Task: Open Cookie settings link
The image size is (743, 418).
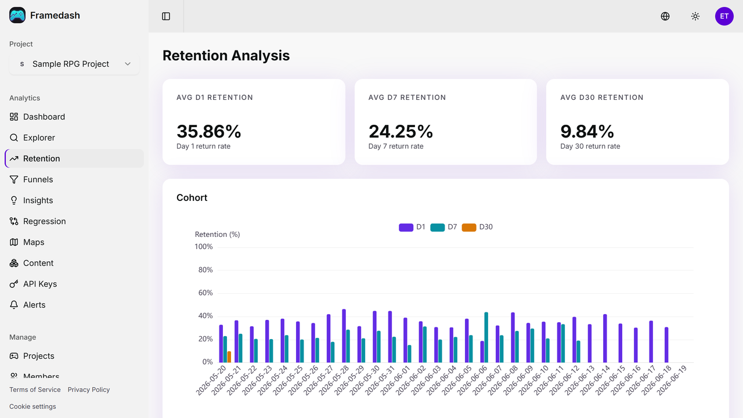Action: (33, 406)
